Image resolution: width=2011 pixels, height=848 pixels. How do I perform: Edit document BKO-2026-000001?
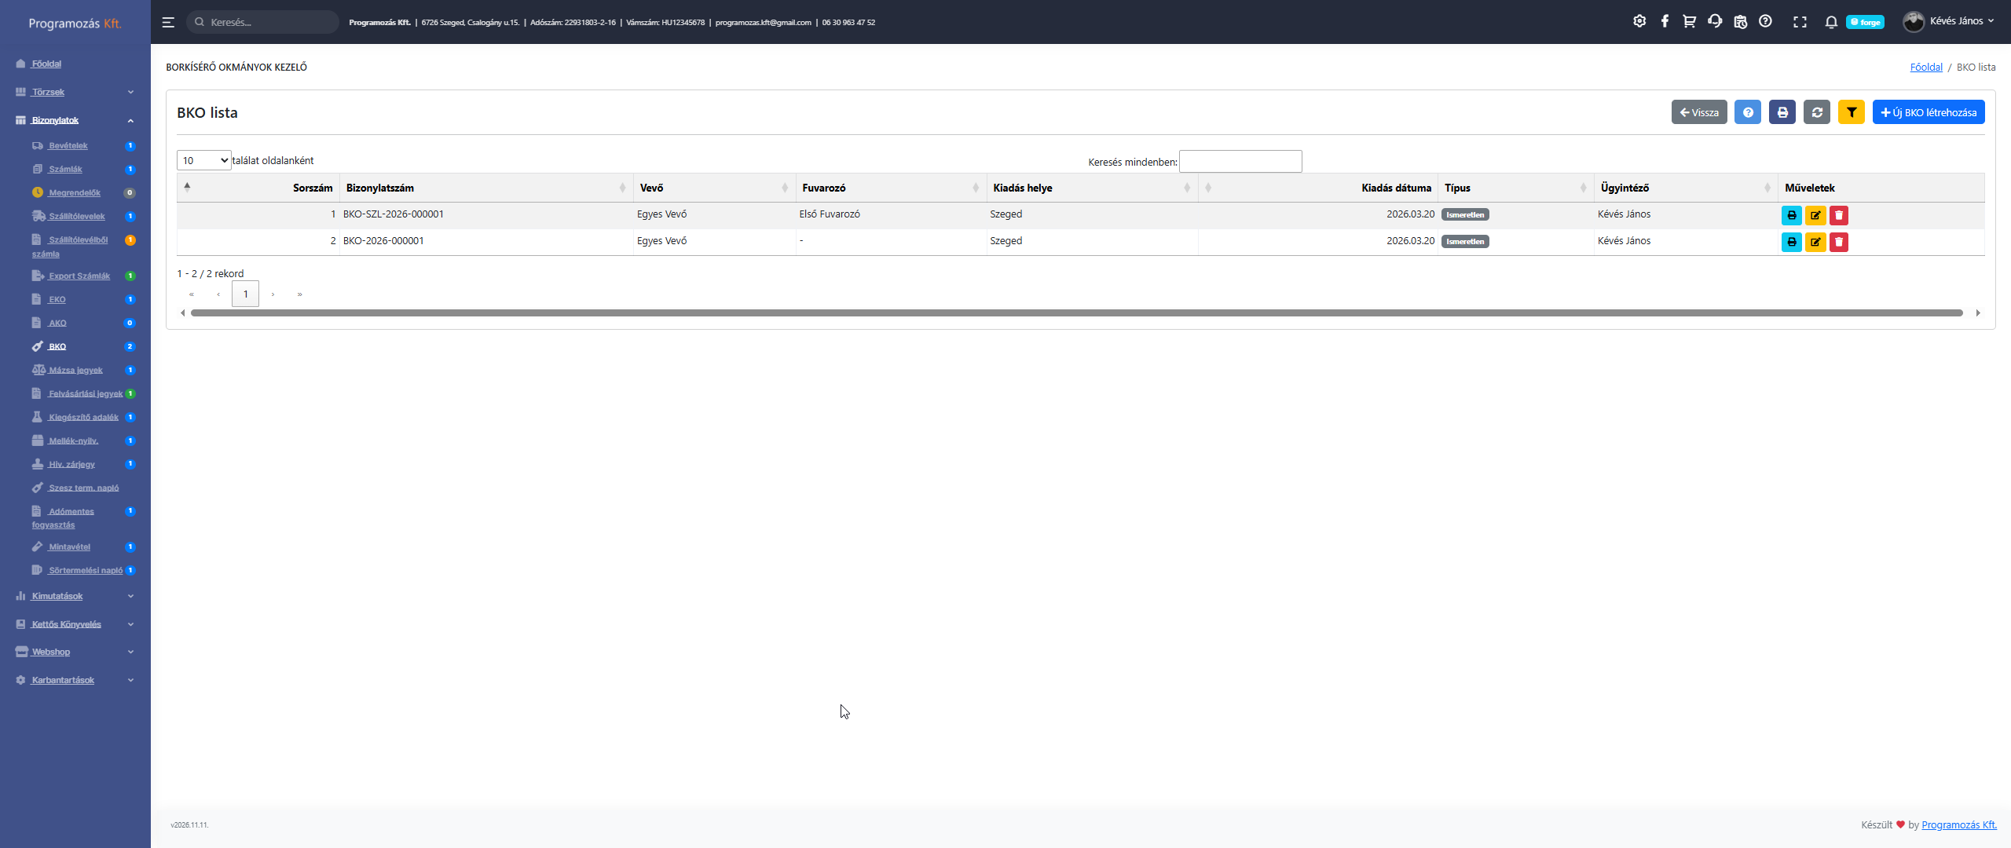(1815, 242)
